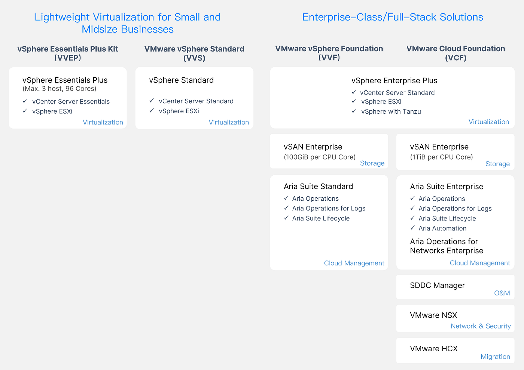
Task: Click the checkmark beside vCenter Server Essentials
Action: (x=25, y=101)
